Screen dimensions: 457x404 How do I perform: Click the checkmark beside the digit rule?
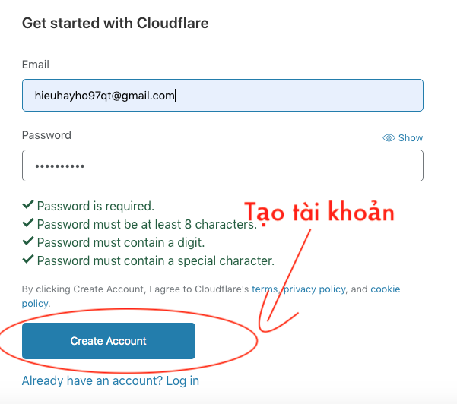28,241
